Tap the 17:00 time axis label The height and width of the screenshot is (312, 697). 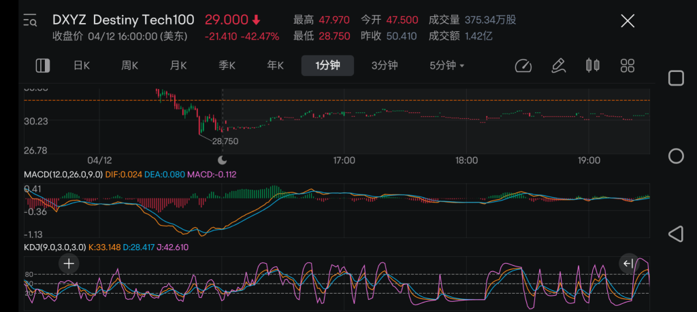pyautogui.click(x=344, y=160)
